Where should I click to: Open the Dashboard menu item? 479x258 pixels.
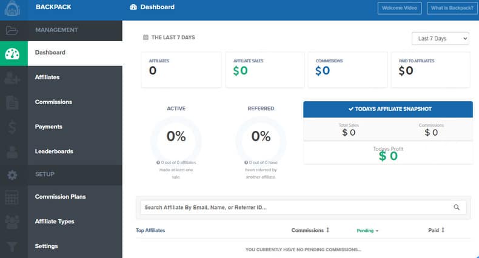pos(75,53)
